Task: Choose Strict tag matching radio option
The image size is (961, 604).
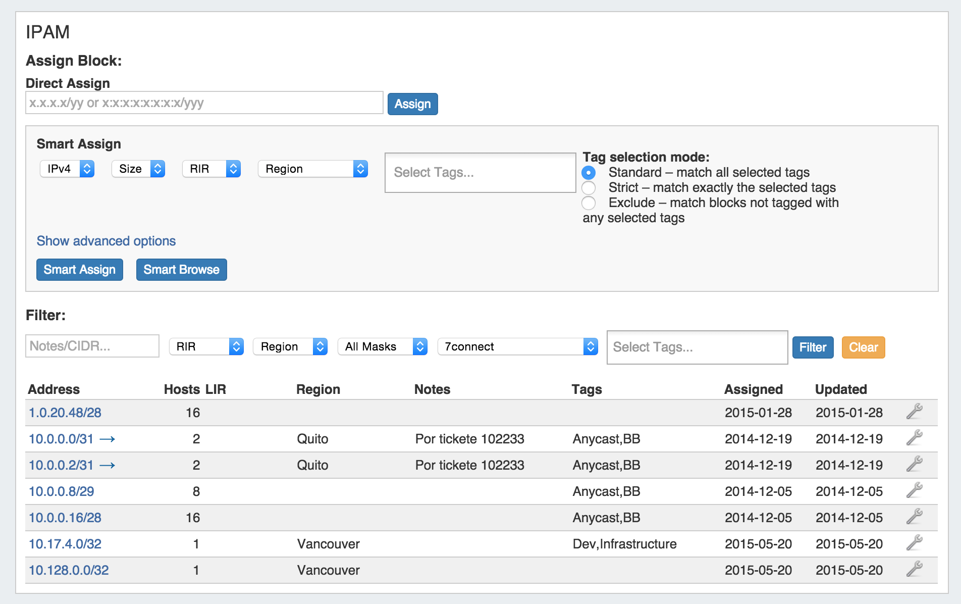Action: coord(589,188)
